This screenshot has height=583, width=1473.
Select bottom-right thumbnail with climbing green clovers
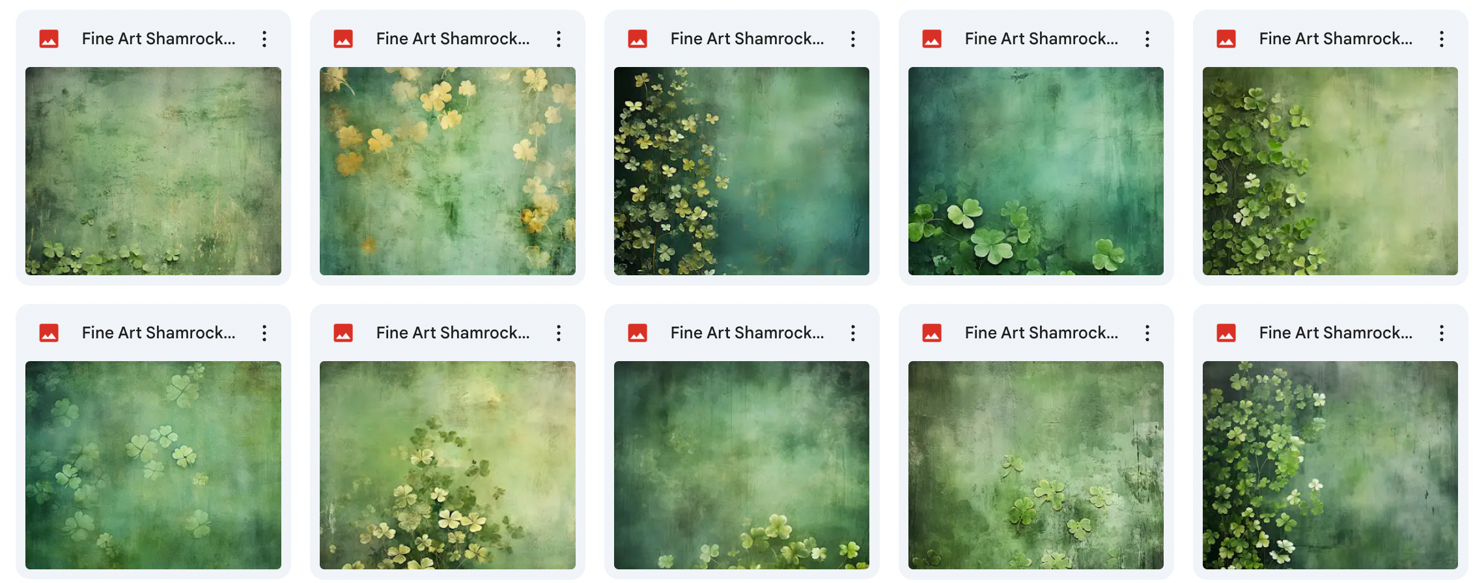point(1330,465)
